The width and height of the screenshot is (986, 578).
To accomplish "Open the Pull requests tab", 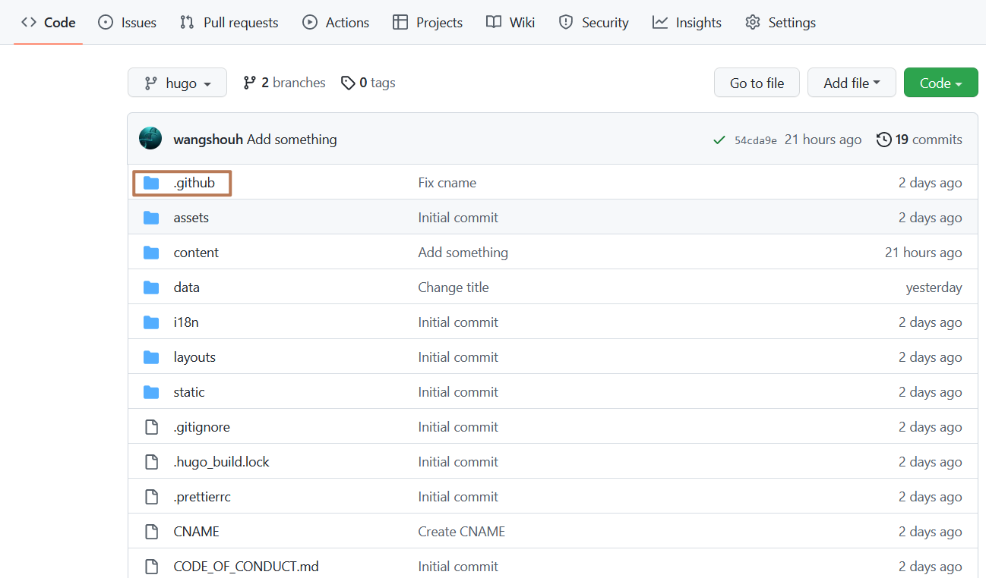I will point(229,22).
